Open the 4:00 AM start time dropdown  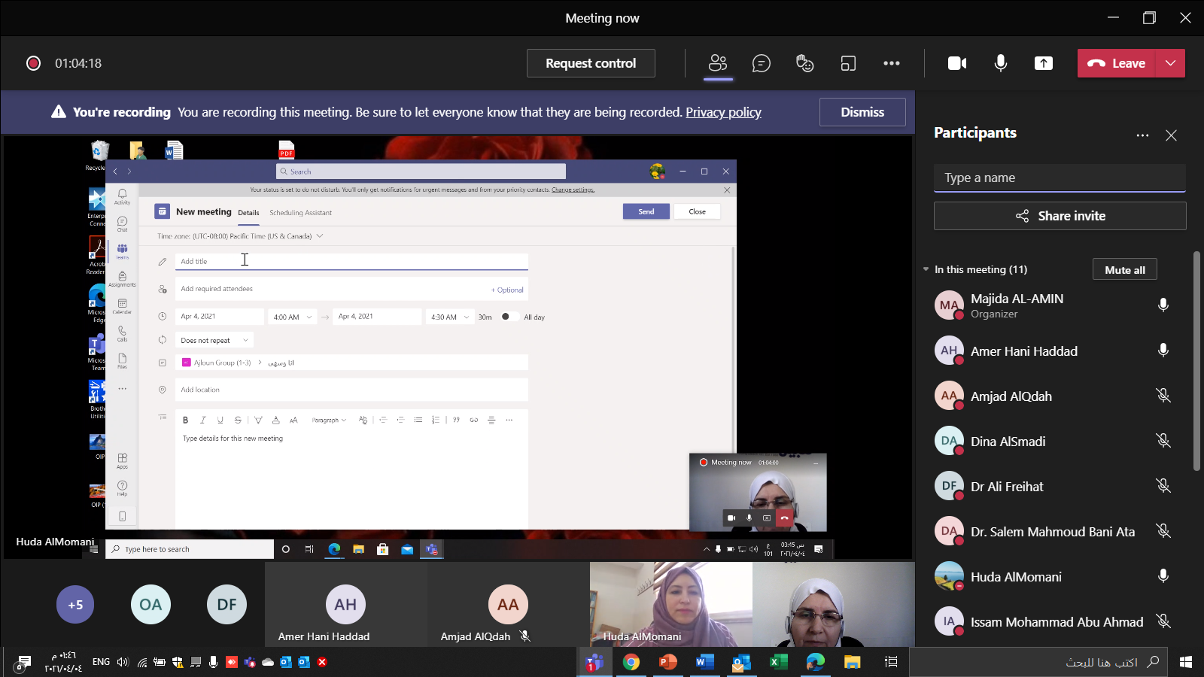[293, 317]
